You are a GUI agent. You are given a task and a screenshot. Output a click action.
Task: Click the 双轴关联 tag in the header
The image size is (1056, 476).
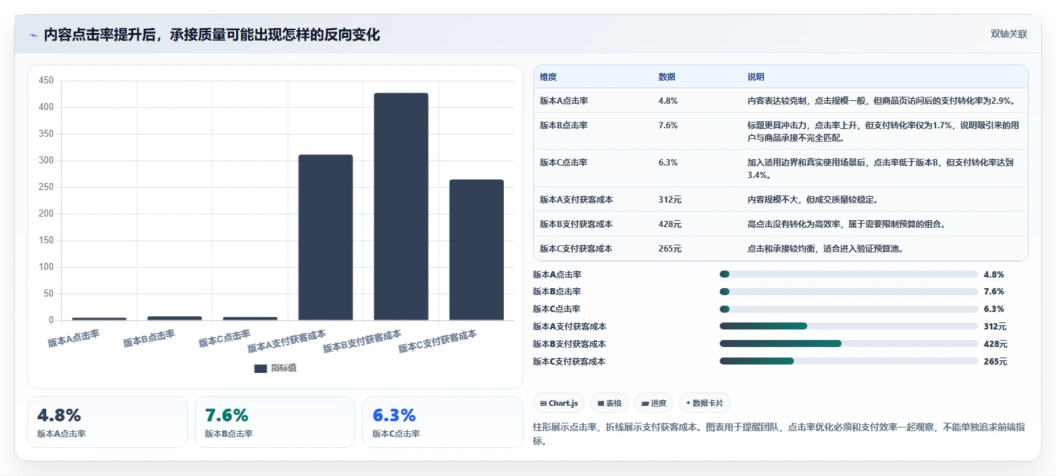(x=1008, y=34)
